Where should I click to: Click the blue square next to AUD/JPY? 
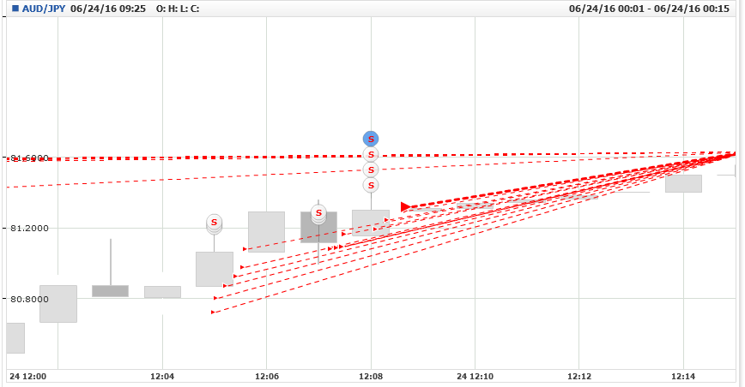pos(15,9)
